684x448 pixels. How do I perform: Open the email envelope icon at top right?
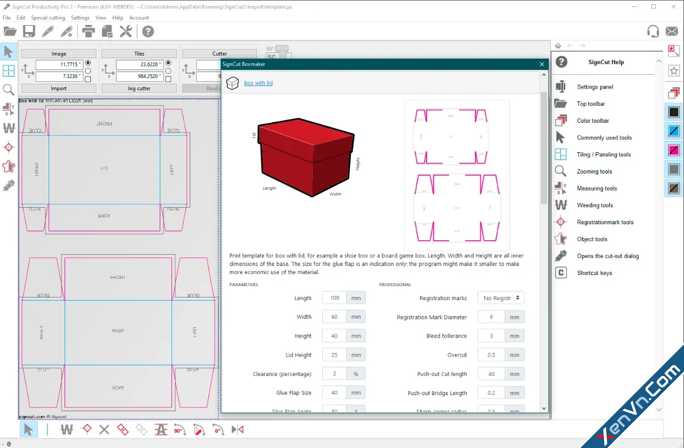(672, 32)
